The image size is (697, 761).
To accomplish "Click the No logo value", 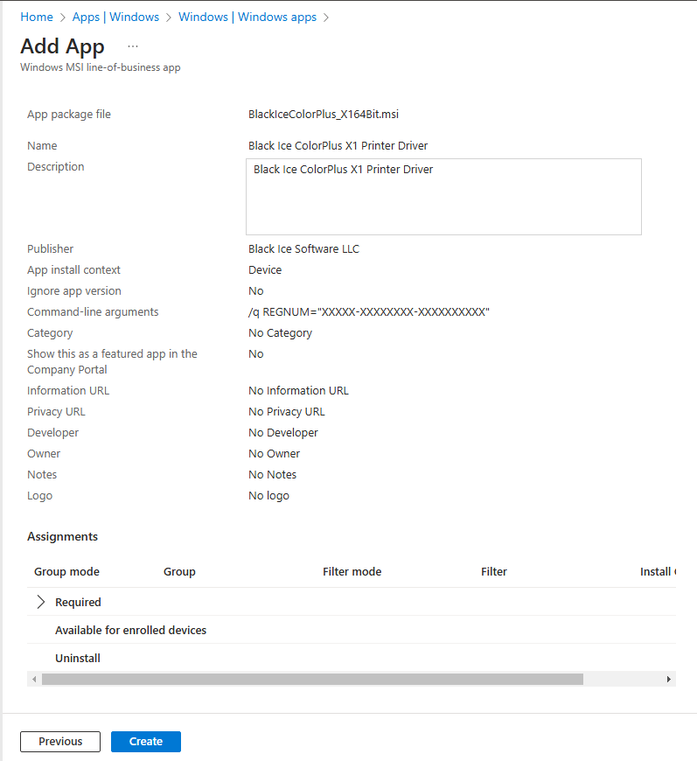I will 268,495.
